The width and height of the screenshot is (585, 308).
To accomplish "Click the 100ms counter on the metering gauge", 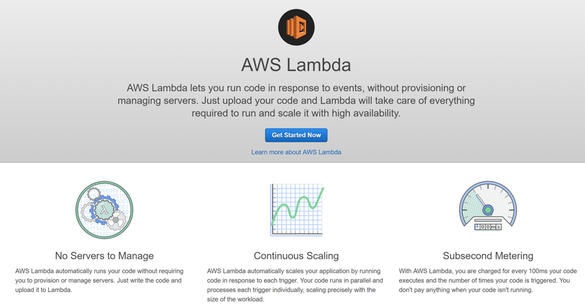I will point(488,227).
